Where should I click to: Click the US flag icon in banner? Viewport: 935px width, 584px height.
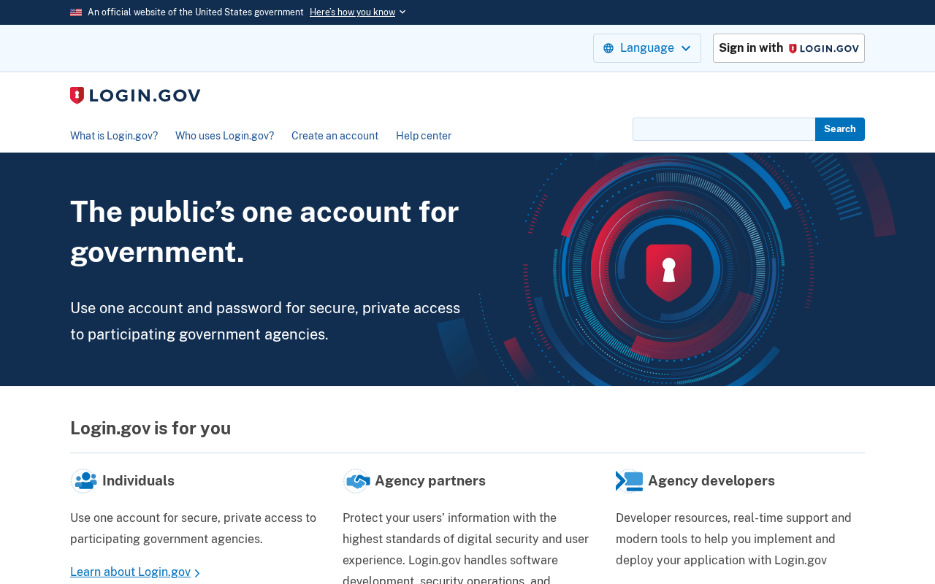pos(76,12)
